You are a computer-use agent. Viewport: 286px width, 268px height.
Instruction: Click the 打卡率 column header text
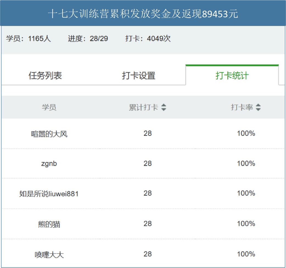point(242,107)
